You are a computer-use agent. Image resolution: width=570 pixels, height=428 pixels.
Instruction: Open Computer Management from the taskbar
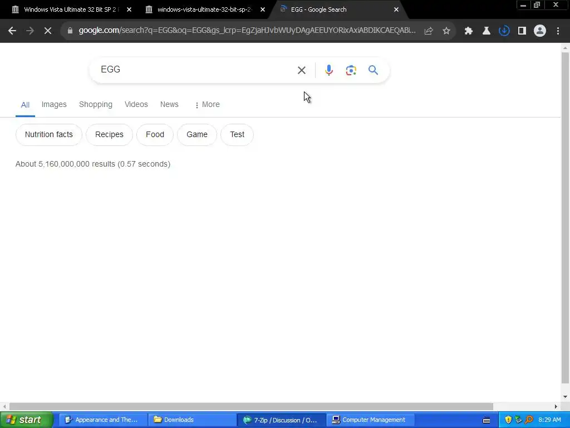[x=370, y=420]
